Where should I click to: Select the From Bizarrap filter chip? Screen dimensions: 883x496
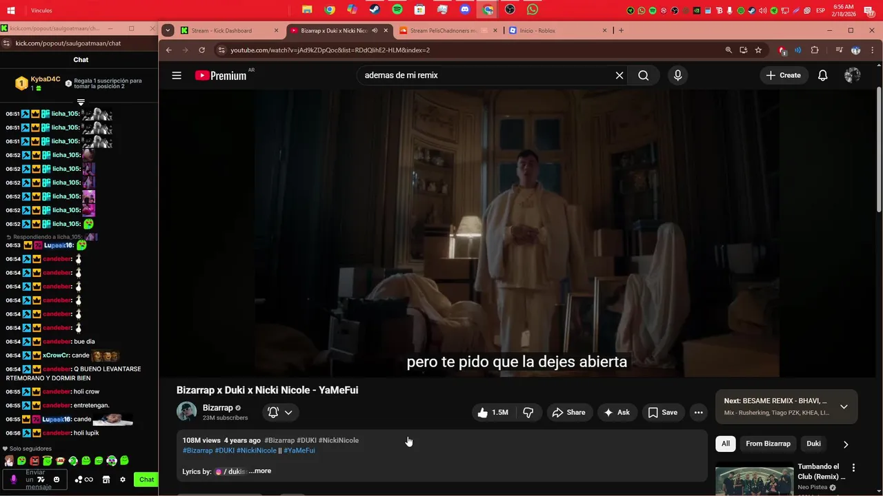[768, 444]
